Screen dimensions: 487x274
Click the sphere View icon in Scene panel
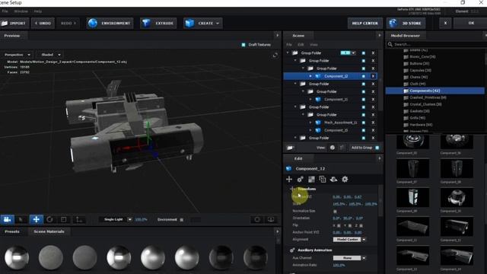[x=333, y=148]
